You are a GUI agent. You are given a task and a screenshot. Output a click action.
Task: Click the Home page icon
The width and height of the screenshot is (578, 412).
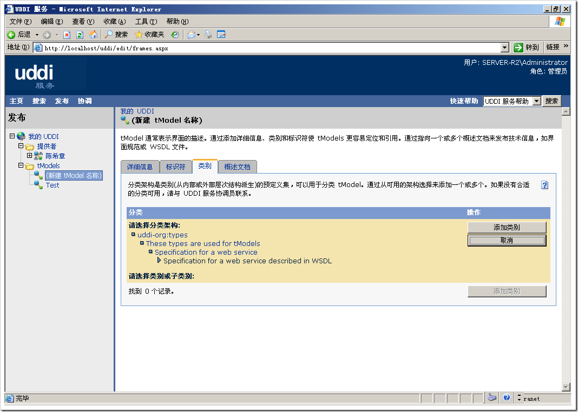click(x=94, y=35)
